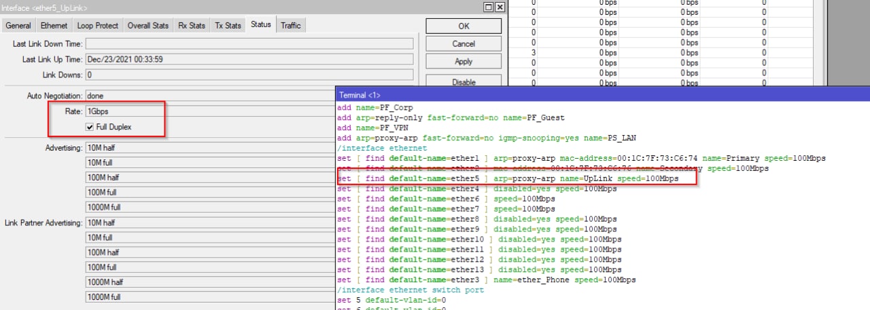Select Link Partner Advertising 1000M full
The image size is (870, 310).
coord(210,298)
